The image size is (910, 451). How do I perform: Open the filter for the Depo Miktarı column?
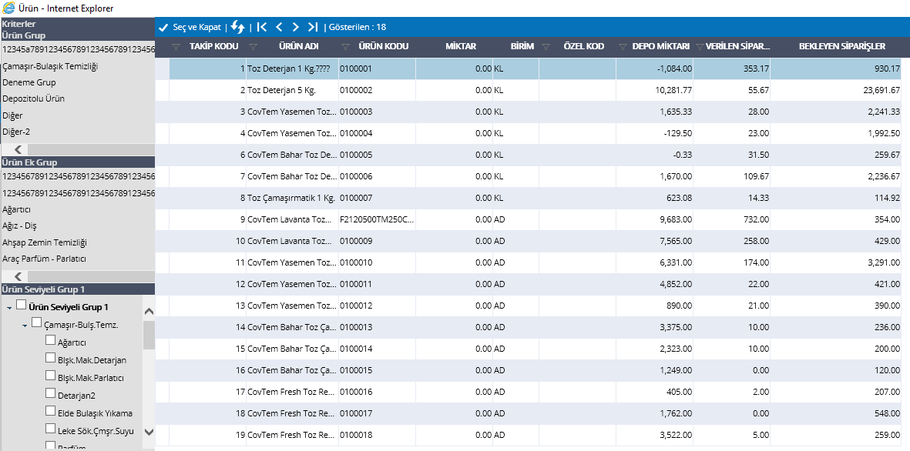623,47
